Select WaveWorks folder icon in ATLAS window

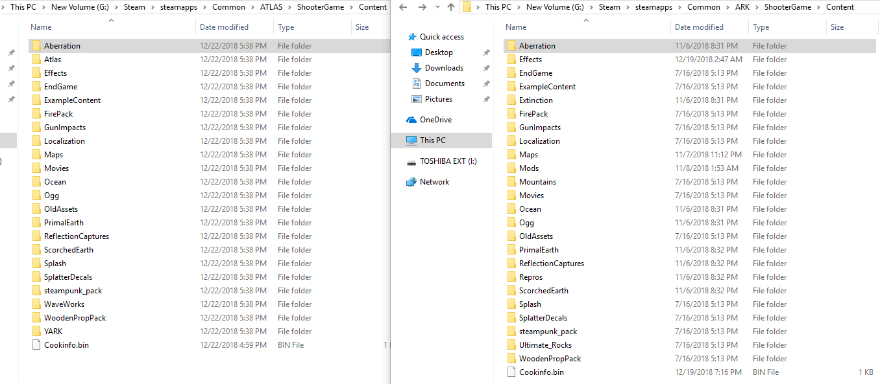[x=36, y=304]
